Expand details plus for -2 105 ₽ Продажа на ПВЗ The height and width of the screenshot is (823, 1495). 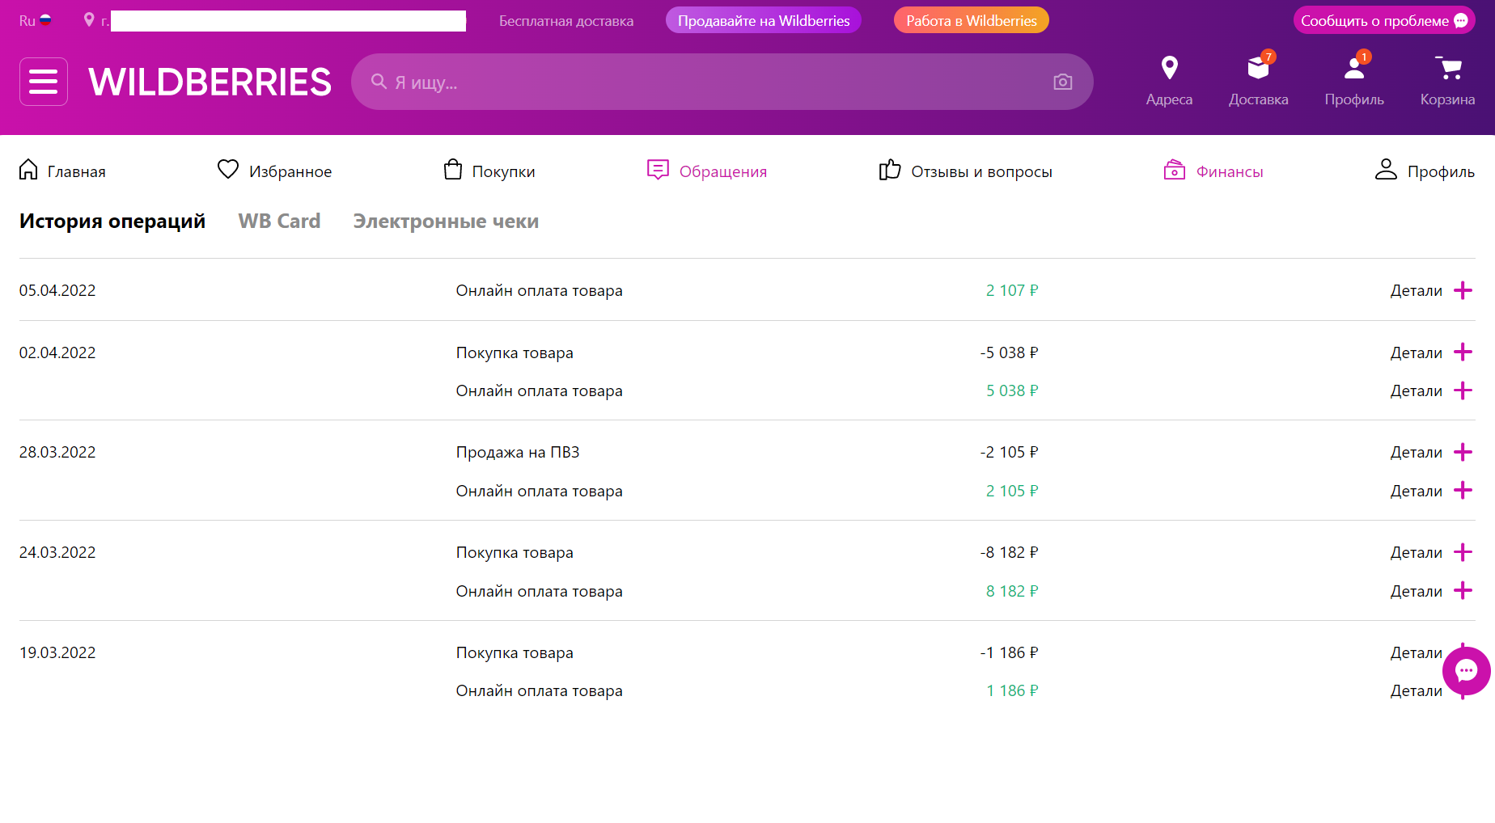[x=1463, y=452]
